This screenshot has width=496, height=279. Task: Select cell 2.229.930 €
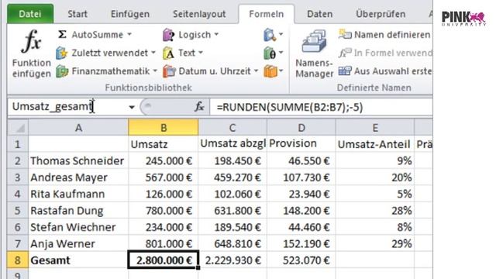(232, 260)
